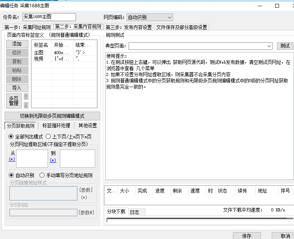Image resolution: width=294 pixels, height=239 pixels.
Task: Focus the 到 extraction area text box
Action: pyautogui.click(x=78, y=158)
